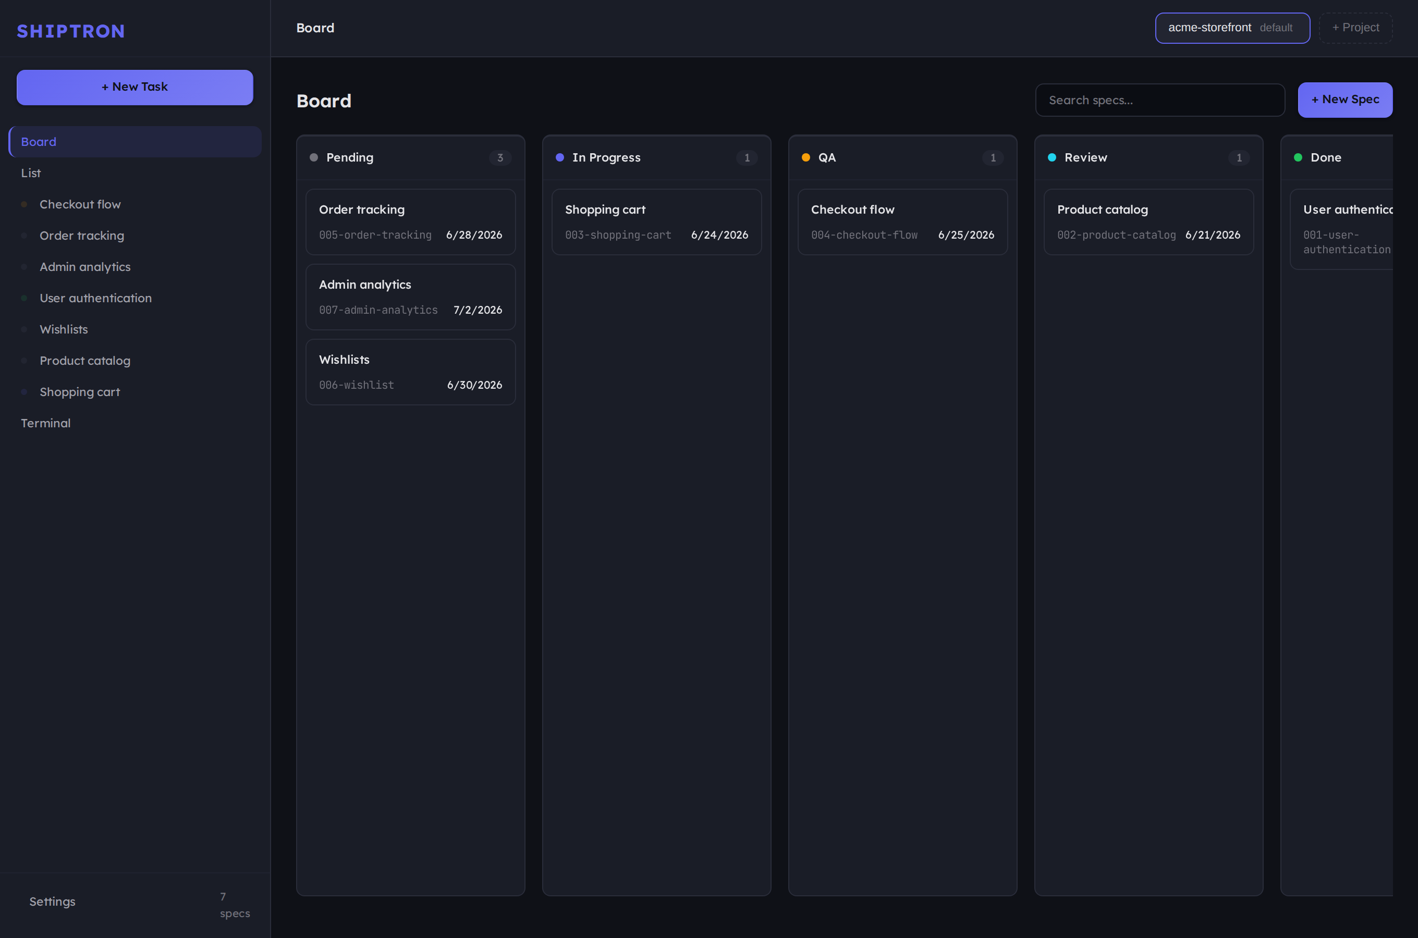
Task: Switch to the List view
Action: (x=135, y=173)
